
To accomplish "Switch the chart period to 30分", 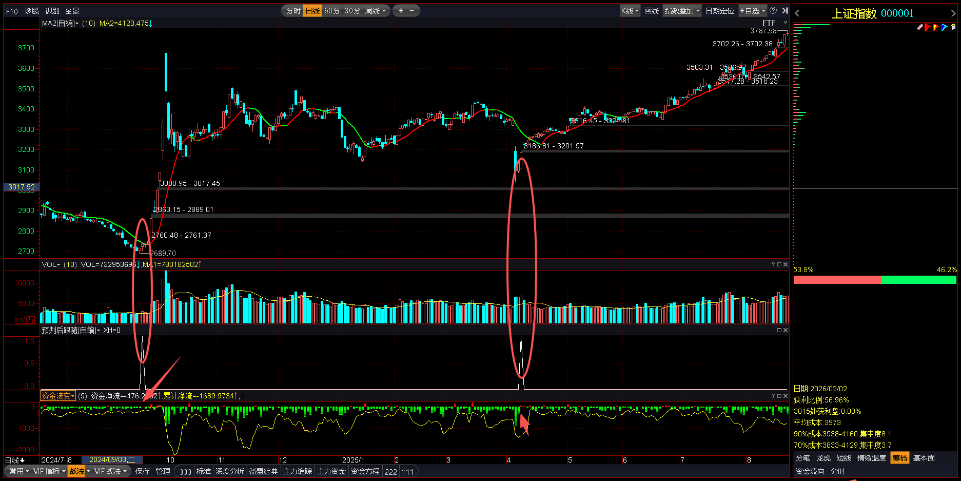I will pyautogui.click(x=352, y=11).
